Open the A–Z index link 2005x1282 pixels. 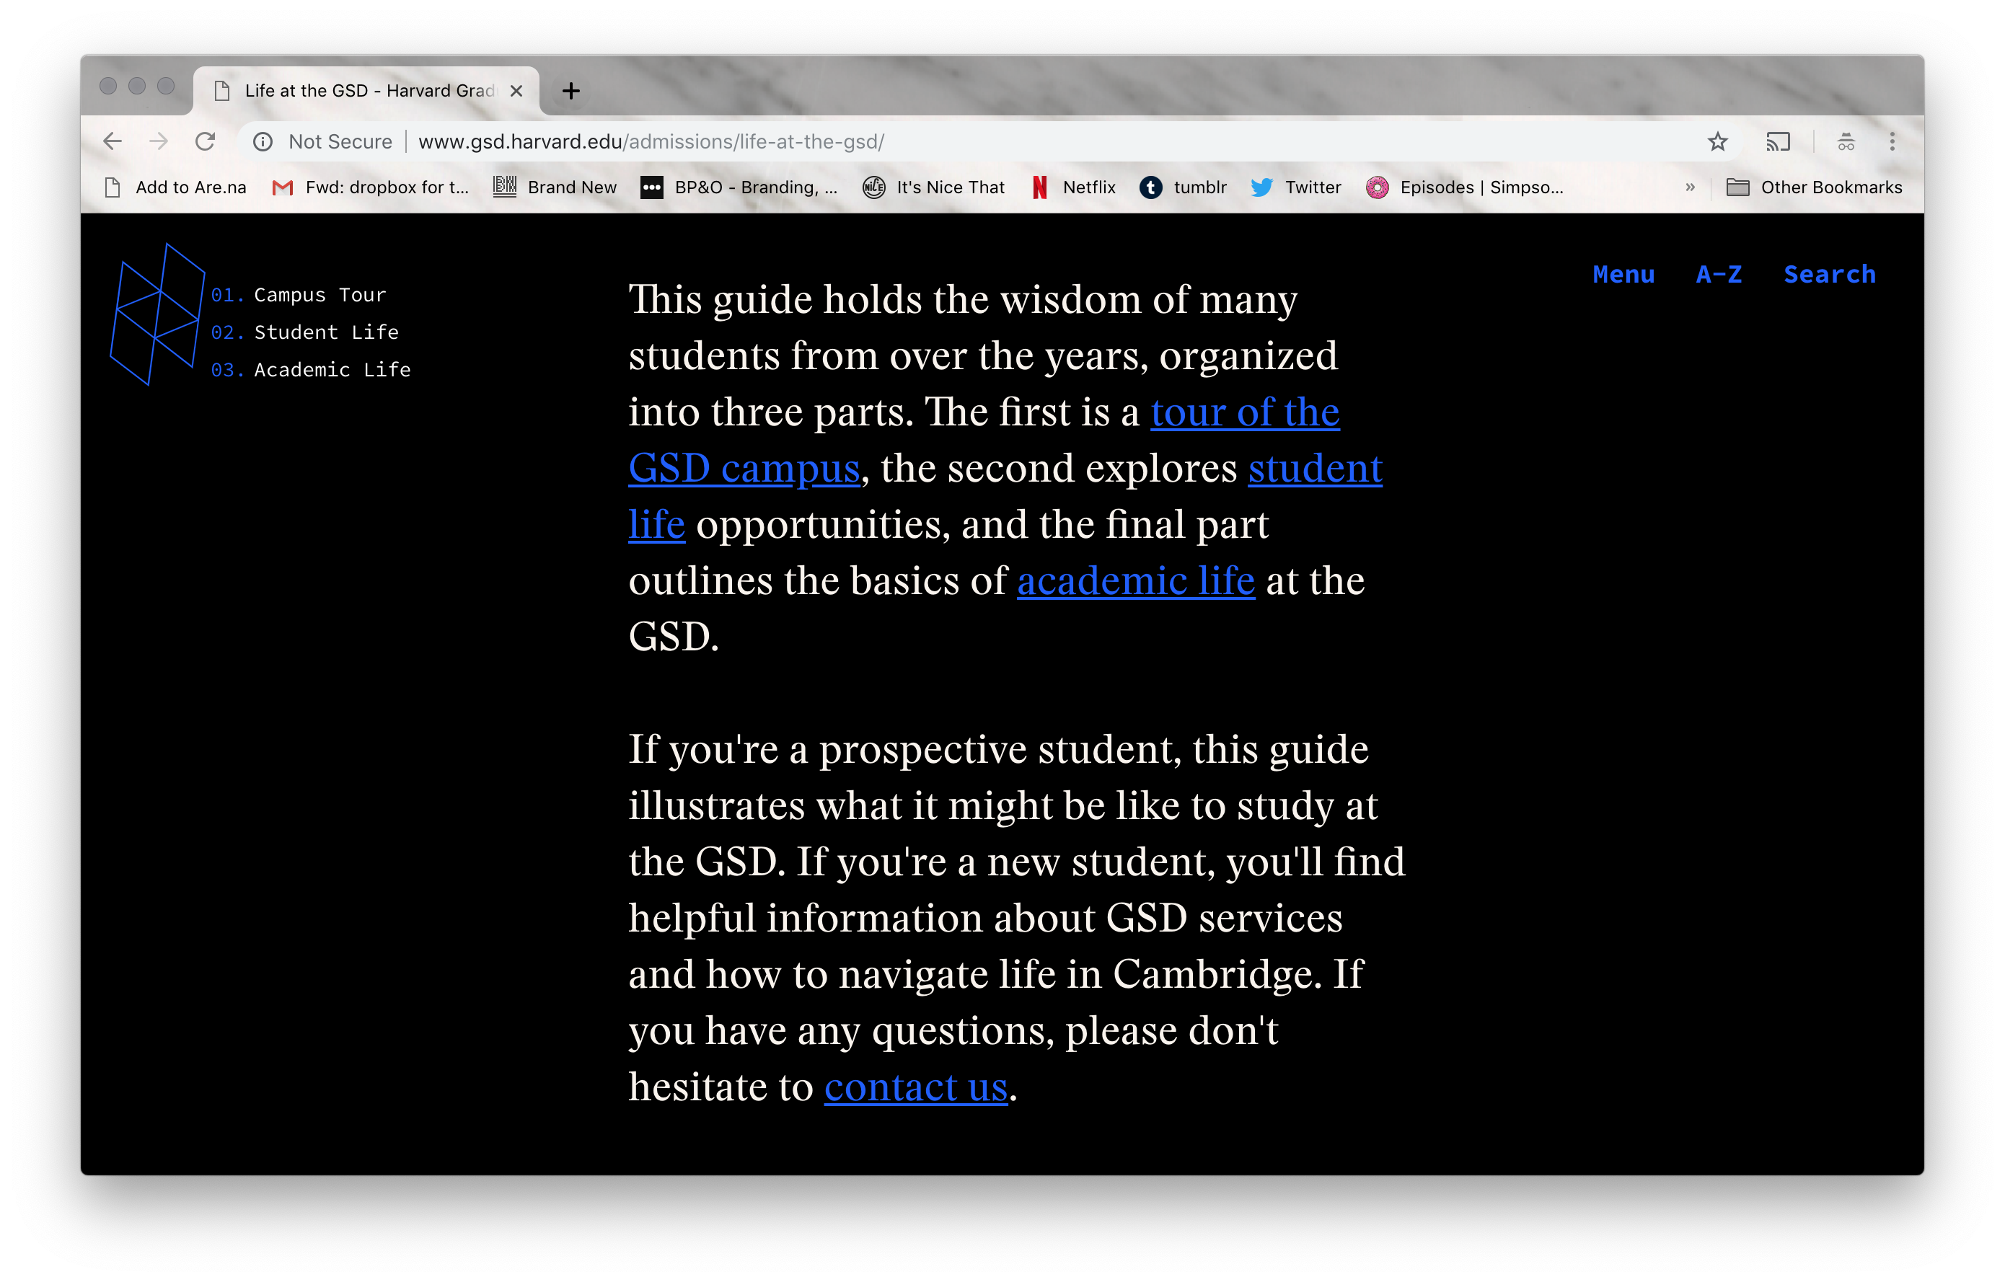coord(1719,275)
